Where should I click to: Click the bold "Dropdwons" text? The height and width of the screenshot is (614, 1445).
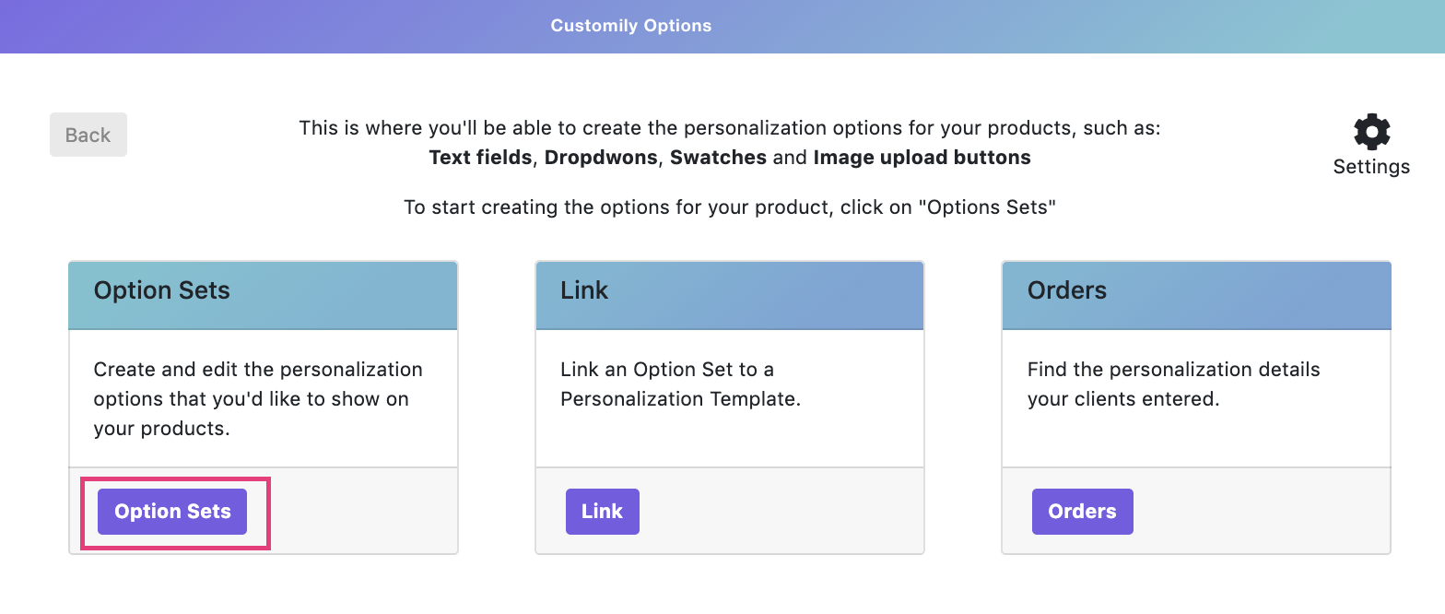[x=601, y=158]
